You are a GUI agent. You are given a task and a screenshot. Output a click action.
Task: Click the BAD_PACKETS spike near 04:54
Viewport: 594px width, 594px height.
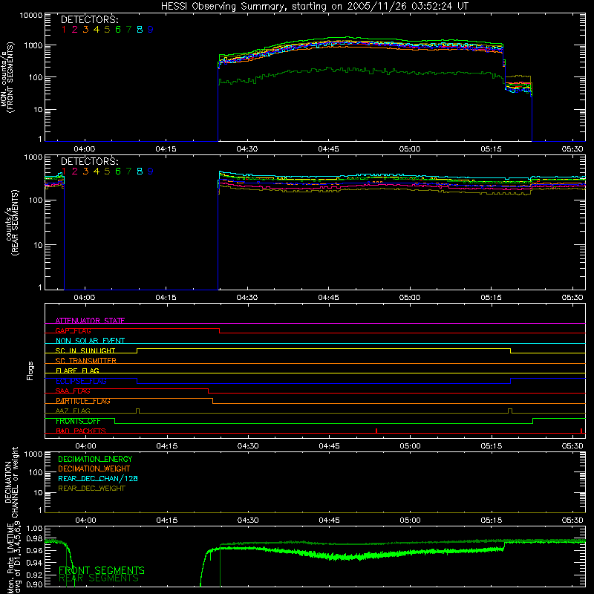click(376, 431)
